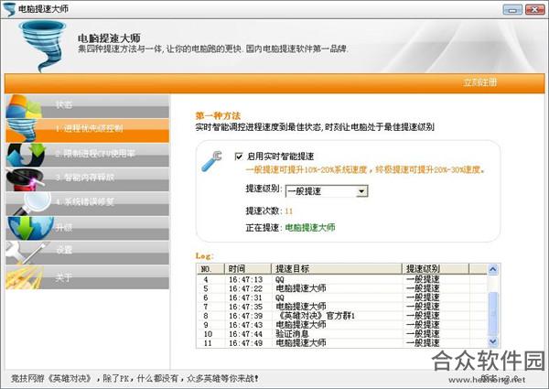Click the log scrollbar up arrow
Screen dimensions: 549x389
(x=493, y=269)
